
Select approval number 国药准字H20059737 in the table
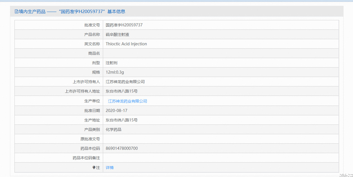point(124,25)
